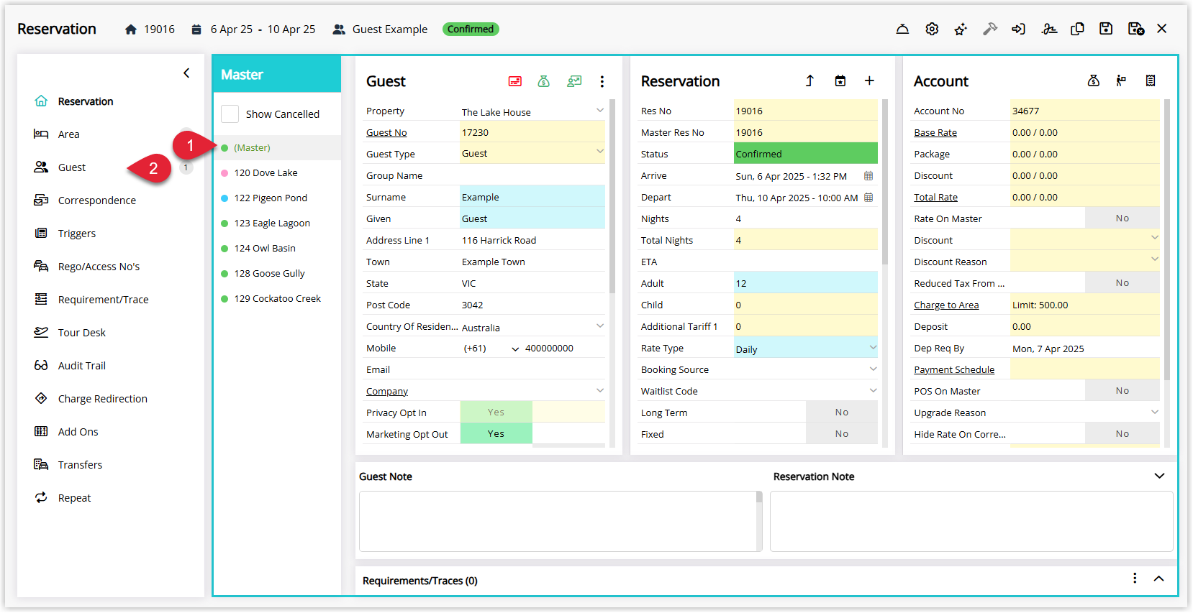This screenshot has width=1193, height=613.
Task: Click the save disk icon
Action: (x=1106, y=29)
